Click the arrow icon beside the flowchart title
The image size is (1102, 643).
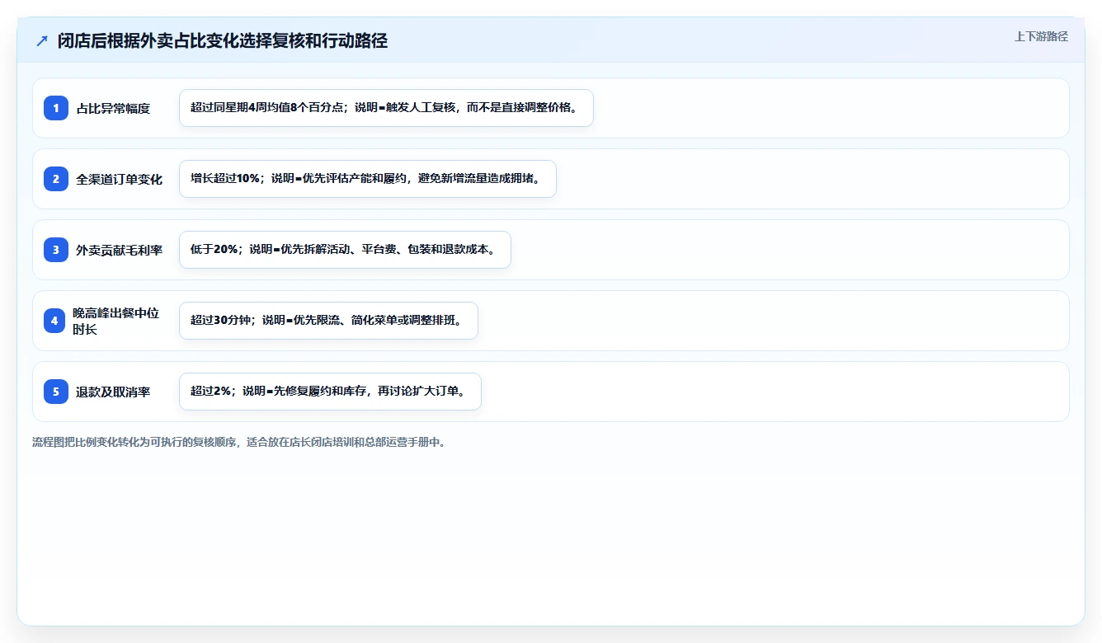pyautogui.click(x=42, y=41)
